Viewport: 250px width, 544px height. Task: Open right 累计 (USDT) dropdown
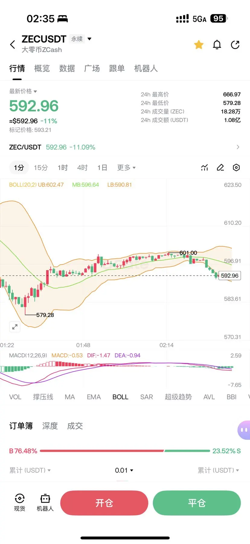(218, 470)
